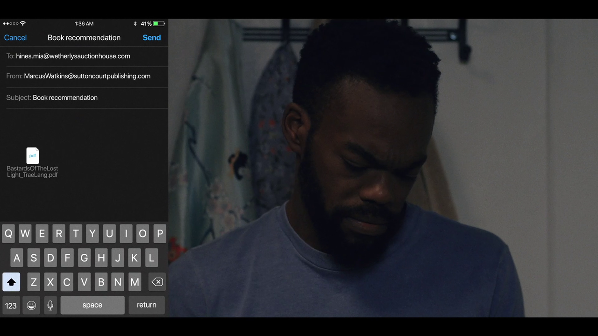Tap the A key

click(x=17, y=258)
